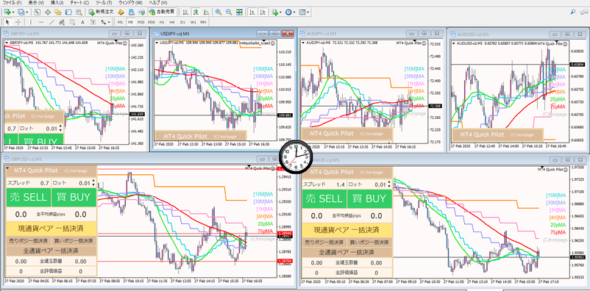Select the crosshair cursor tool
Screen dimensions: 590x291
[x=18, y=22]
